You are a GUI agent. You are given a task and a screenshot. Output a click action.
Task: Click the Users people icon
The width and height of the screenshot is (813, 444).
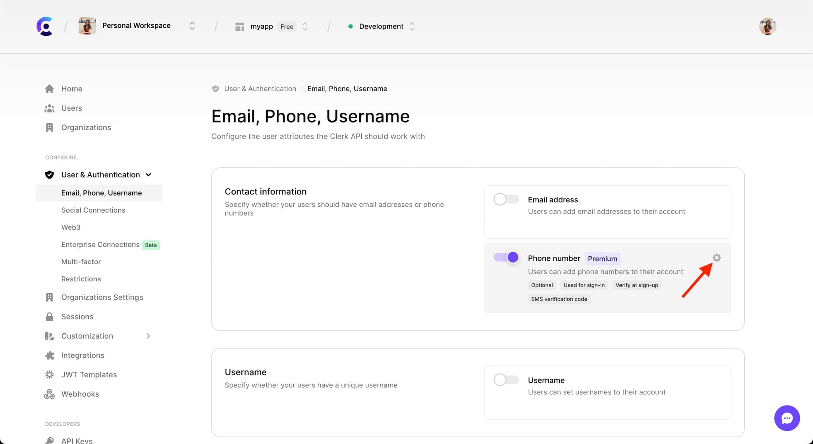coord(49,108)
